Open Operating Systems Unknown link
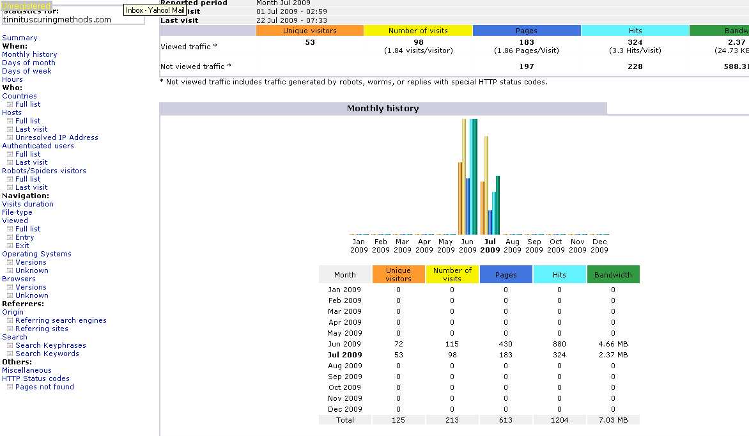749x436 pixels. (x=31, y=270)
